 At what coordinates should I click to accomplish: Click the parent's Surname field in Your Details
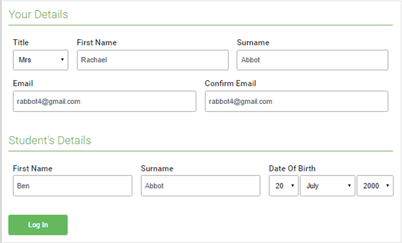(x=312, y=60)
